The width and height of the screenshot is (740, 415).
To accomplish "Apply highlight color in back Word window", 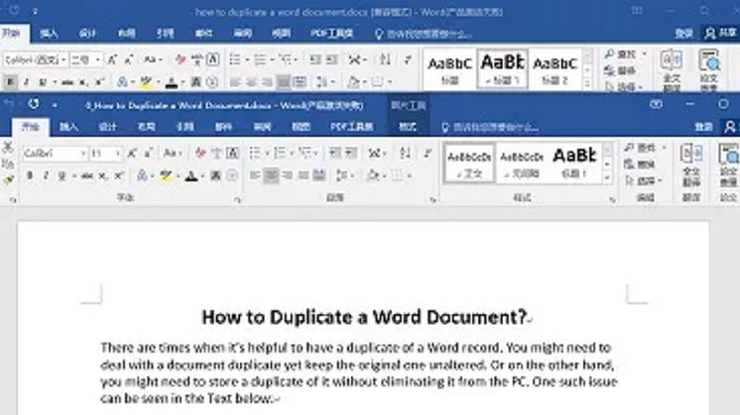I will 146,82.
